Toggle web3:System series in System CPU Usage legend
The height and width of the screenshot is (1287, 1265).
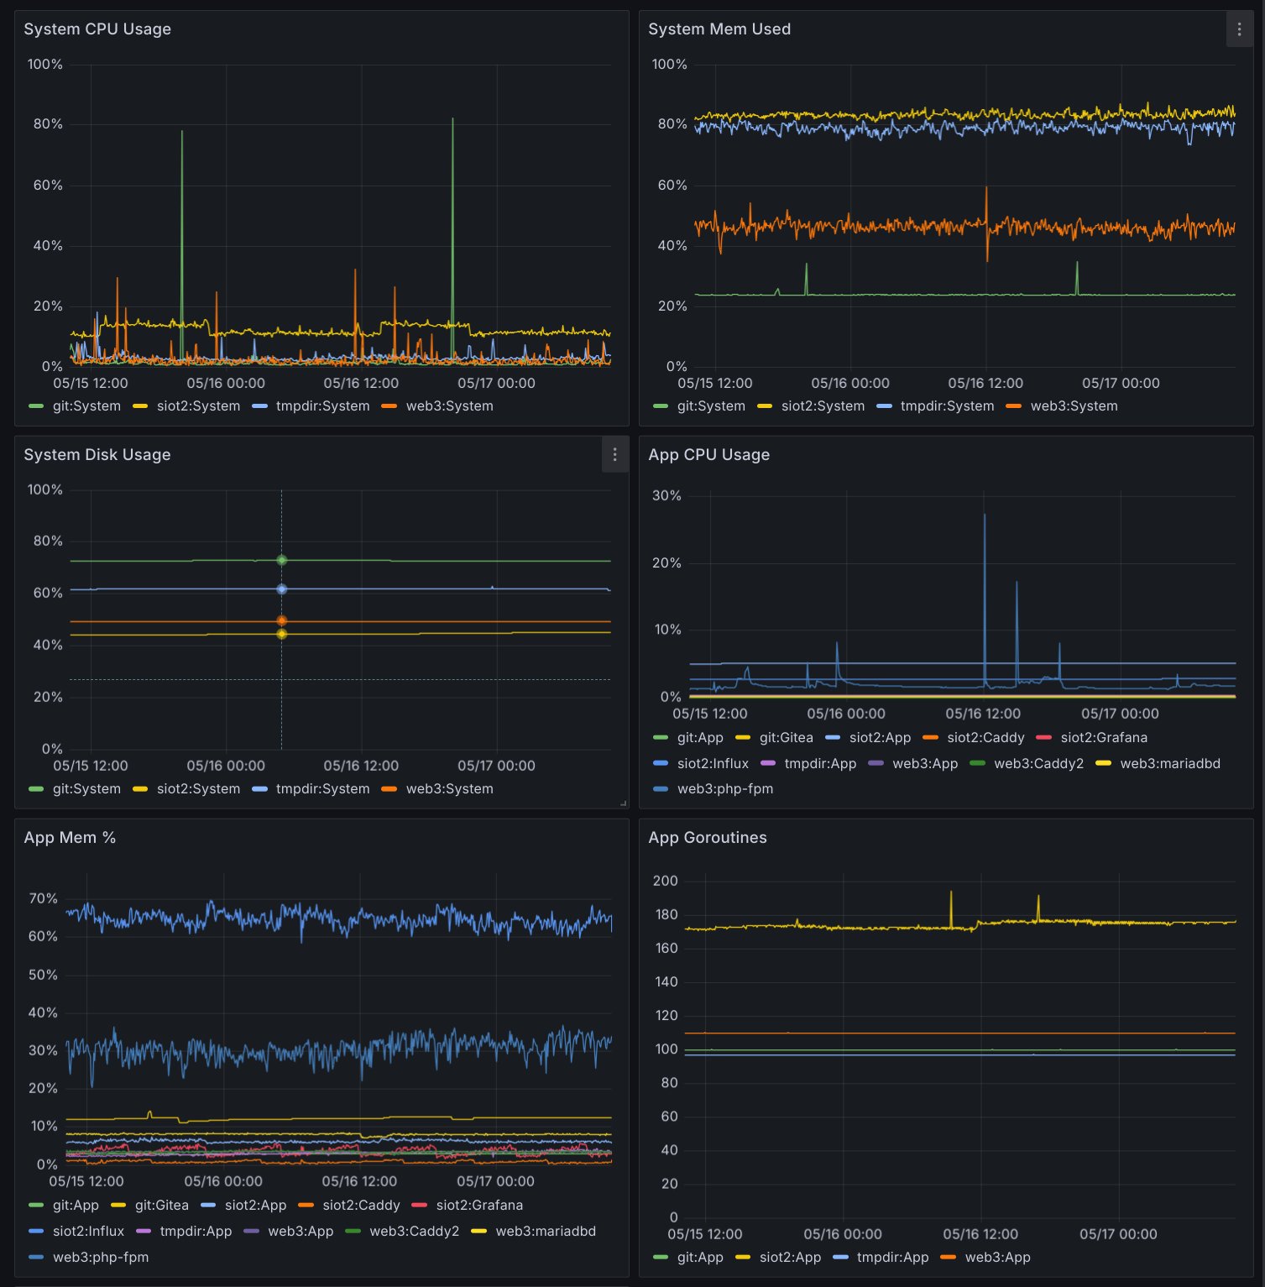pyautogui.click(x=449, y=406)
